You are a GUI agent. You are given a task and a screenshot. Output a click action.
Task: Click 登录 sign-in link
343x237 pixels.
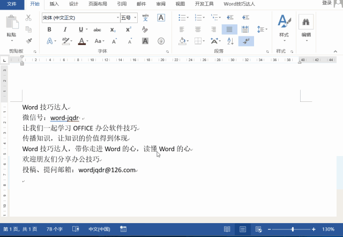click(x=327, y=3)
